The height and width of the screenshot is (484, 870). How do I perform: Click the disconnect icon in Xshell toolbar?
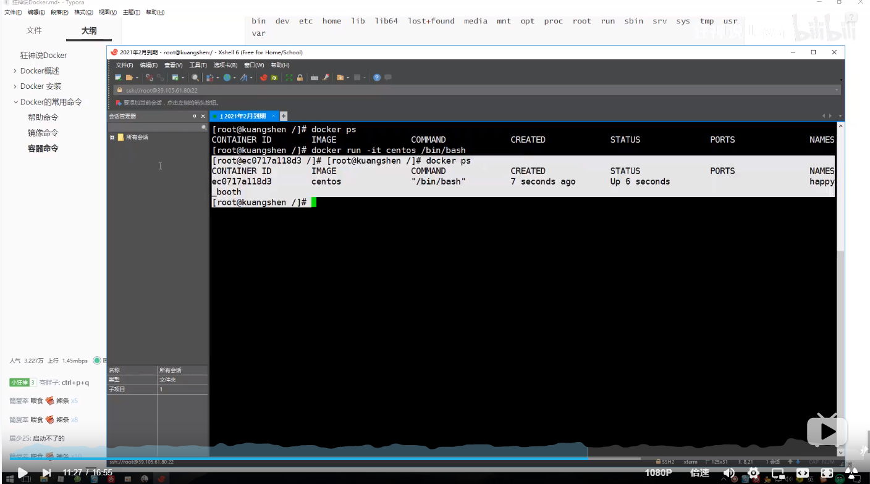[x=150, y=78]
